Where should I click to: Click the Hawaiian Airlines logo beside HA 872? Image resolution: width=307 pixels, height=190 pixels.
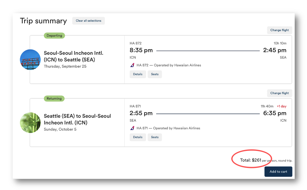point(132,65)
